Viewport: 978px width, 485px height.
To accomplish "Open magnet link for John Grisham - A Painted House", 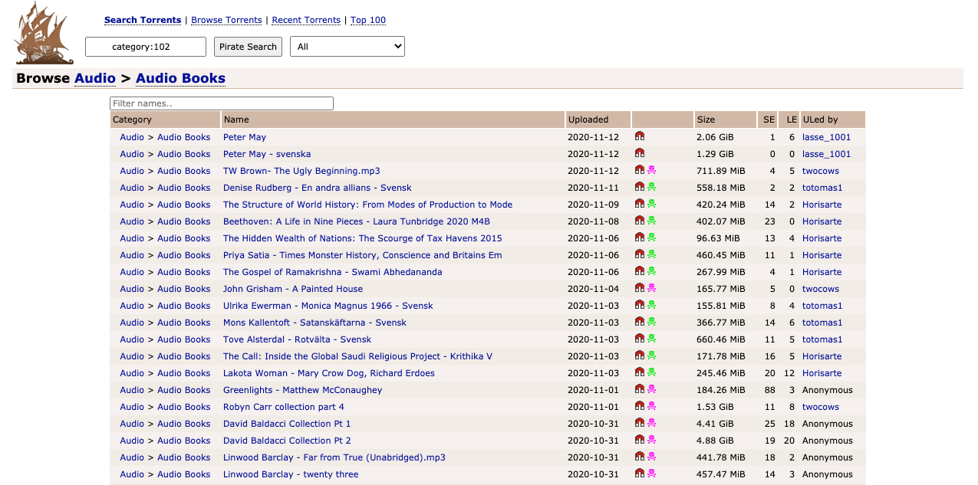I will (640, 288).
